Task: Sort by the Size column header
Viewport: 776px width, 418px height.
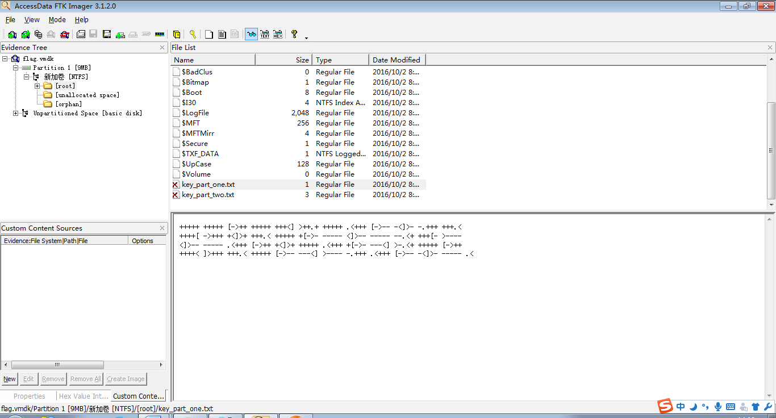Action: [x=284, y=60]
